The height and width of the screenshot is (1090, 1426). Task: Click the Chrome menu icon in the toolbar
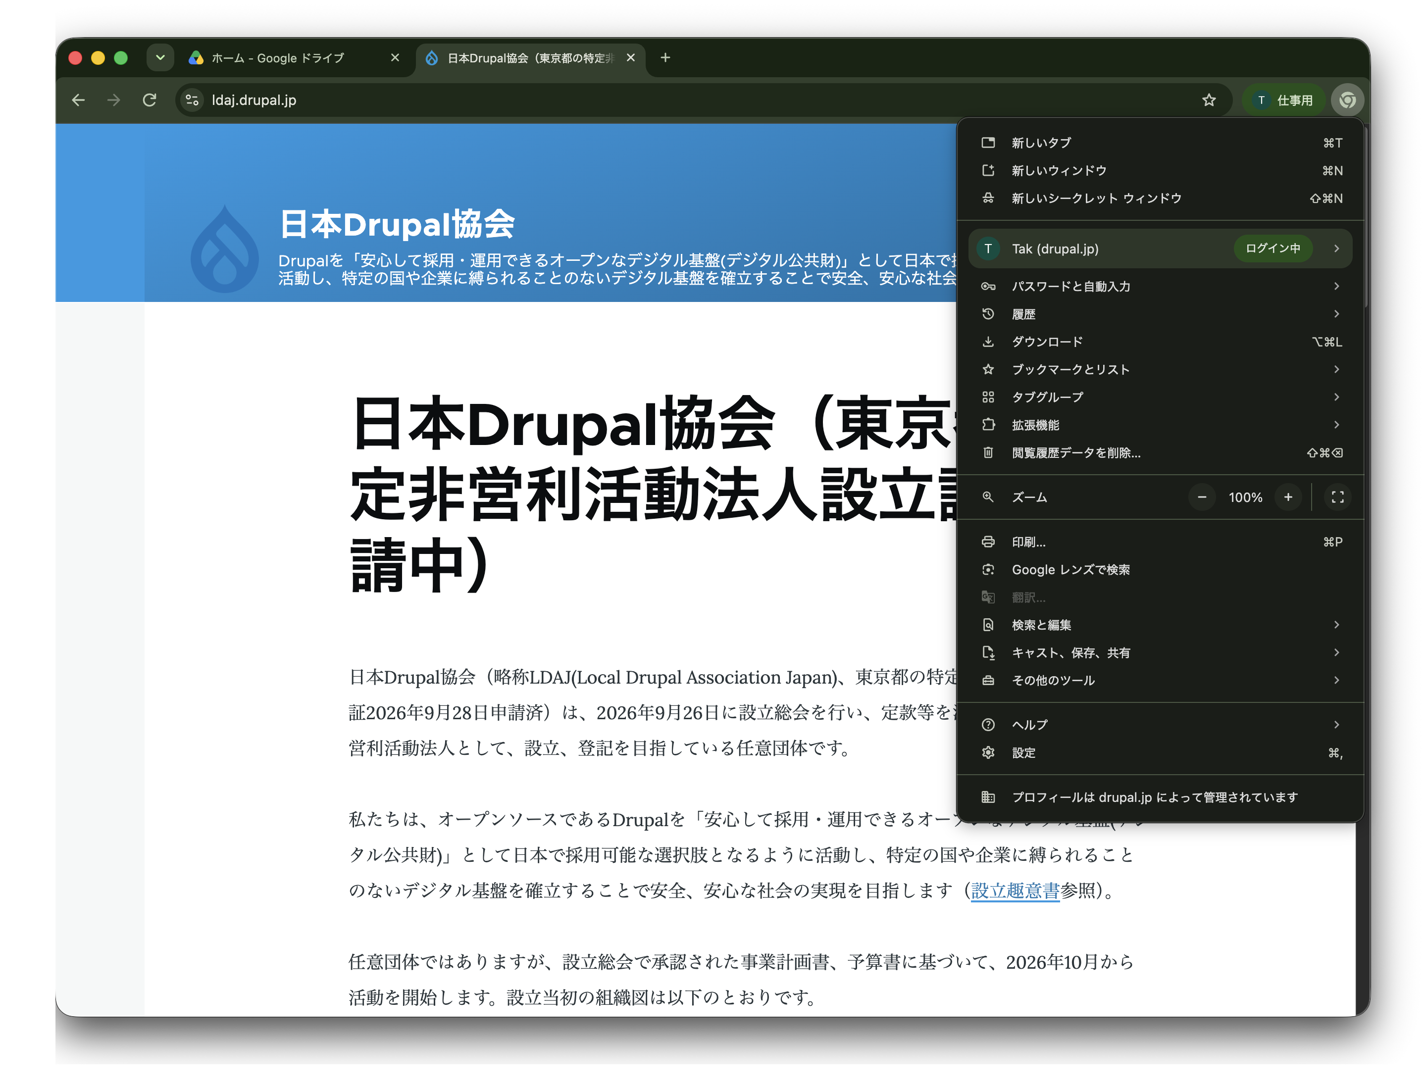tap(1347, 100)
